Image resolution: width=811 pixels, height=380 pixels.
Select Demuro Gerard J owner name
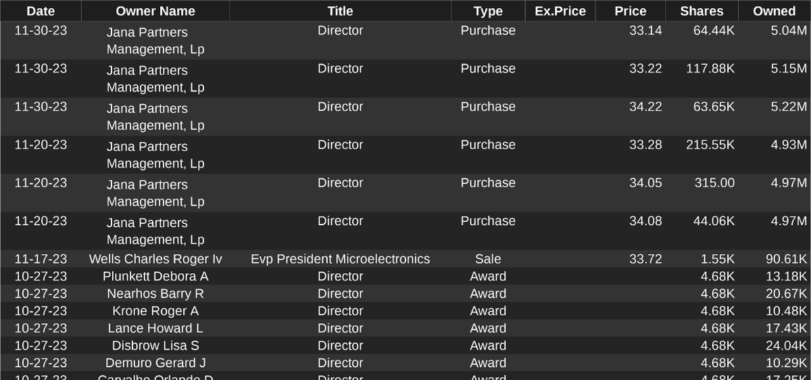(155, 363)
